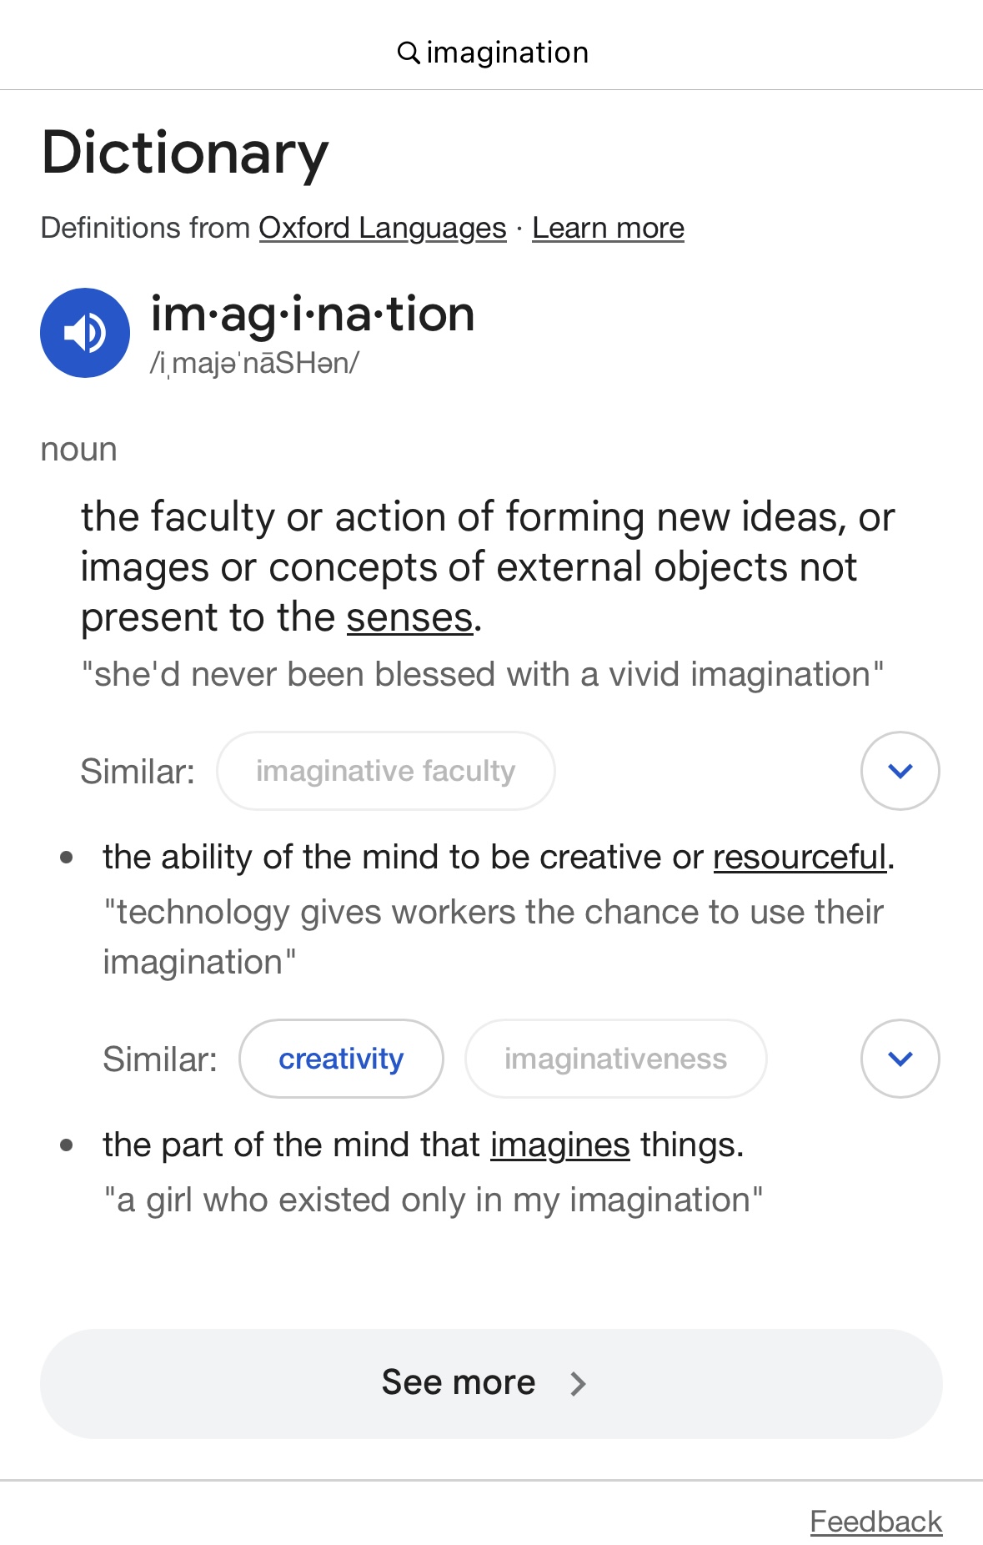Screen dimensions: 983x1545
Task: Select the imaginativeness synonym chip
Action: coord(615,1059)
